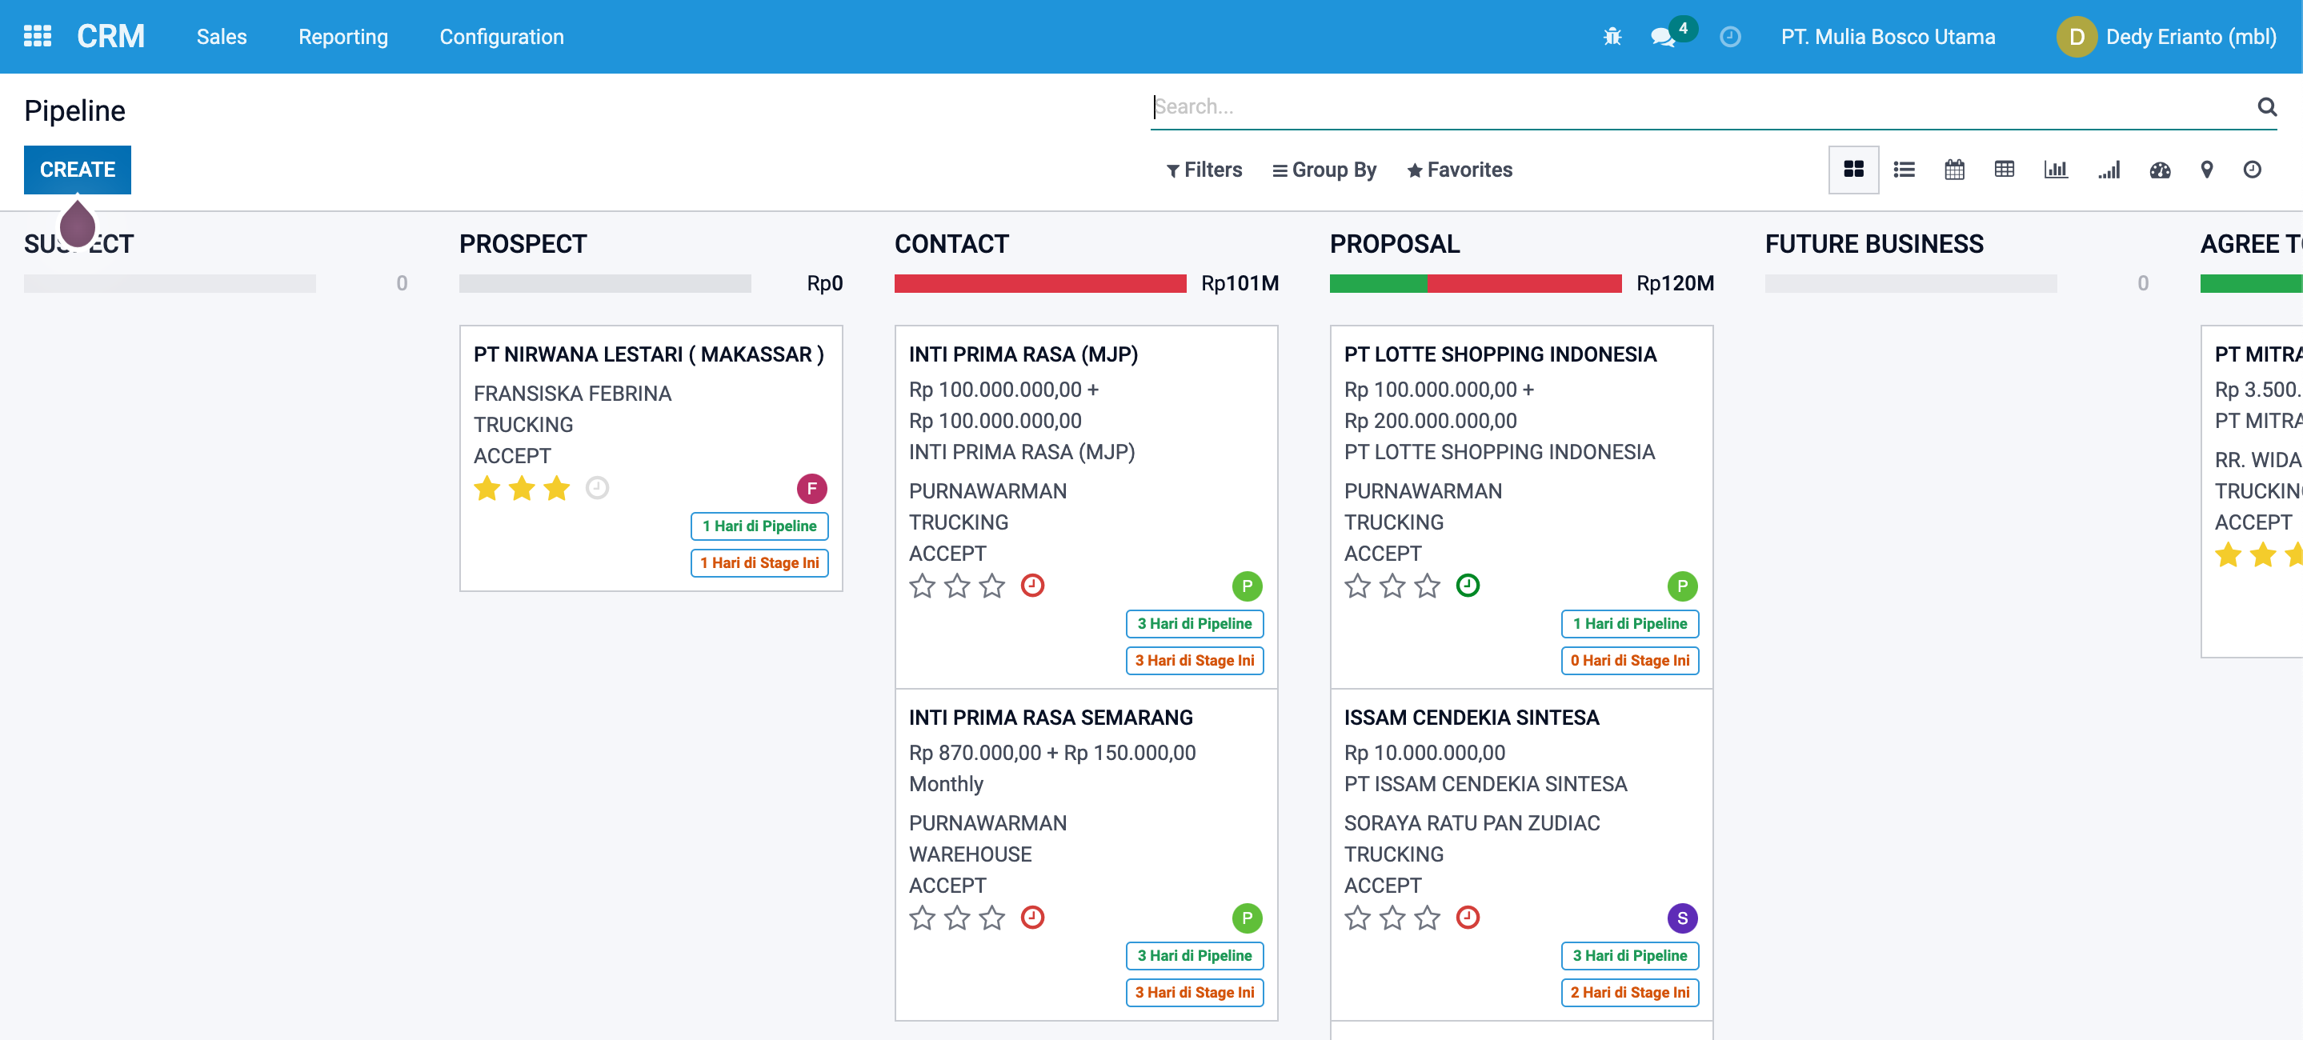
Task: Open the activity clock view
Action: coord(2251,170)
